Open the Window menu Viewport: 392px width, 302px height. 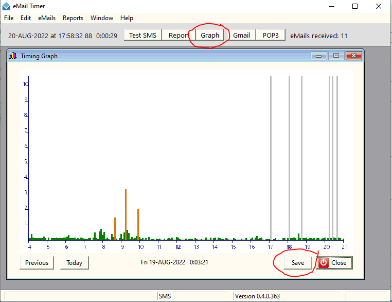pos(102,18)
